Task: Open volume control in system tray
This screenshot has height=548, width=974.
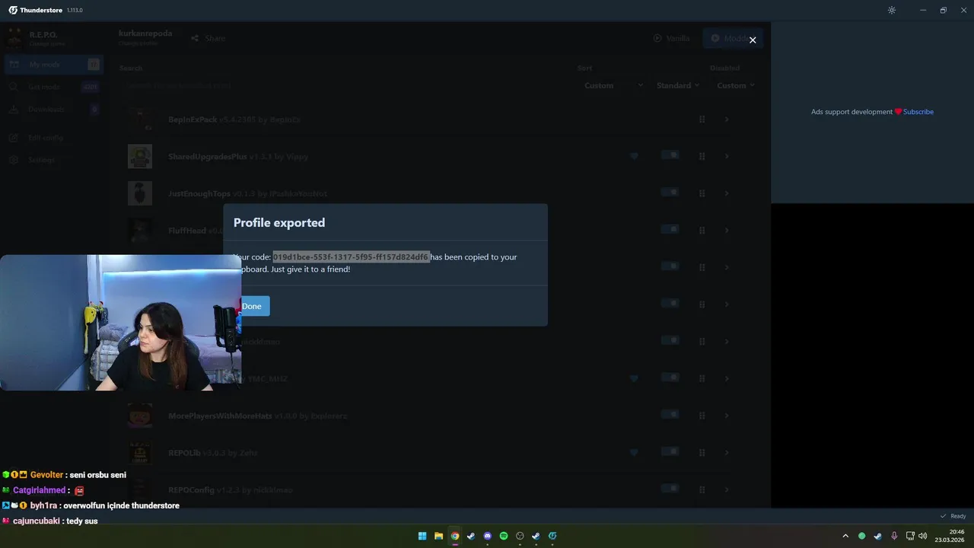Action: pyautogui.click(x=923, y=536)
